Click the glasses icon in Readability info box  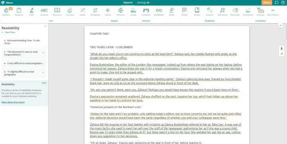[44, 83]
